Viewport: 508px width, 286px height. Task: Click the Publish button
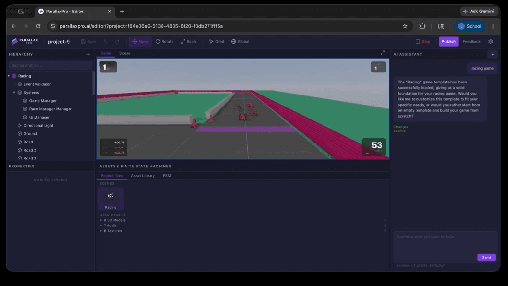(449, 42)
